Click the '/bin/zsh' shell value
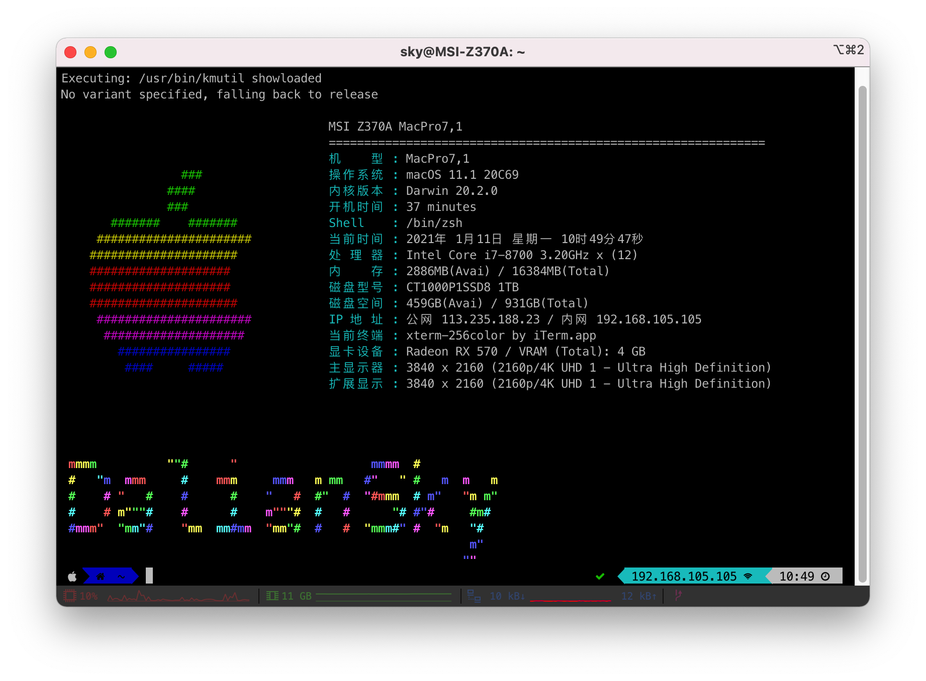 [x=434, y=223]
